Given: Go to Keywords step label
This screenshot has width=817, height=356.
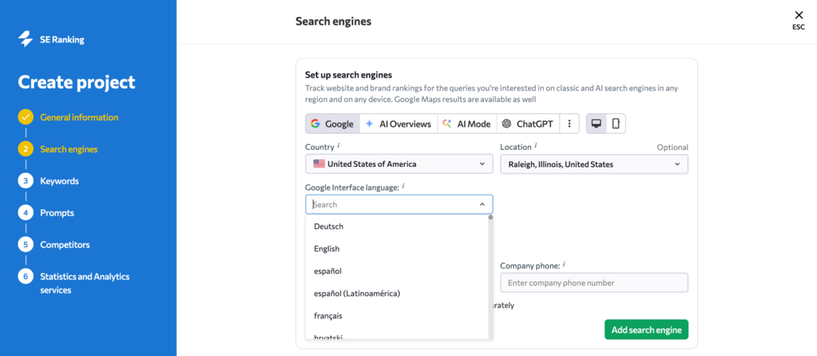Looking at the screenshot, I should click(x=59, y=181).
